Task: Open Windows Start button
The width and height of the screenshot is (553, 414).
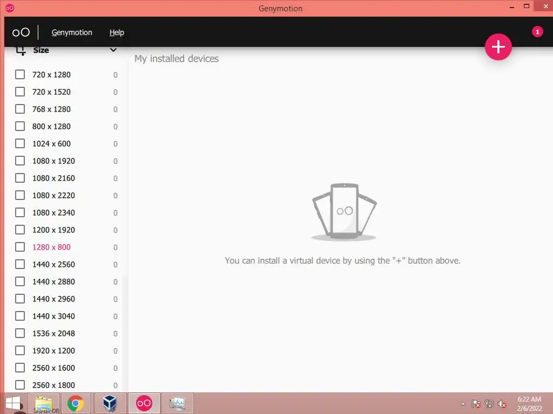Action: 13,403
